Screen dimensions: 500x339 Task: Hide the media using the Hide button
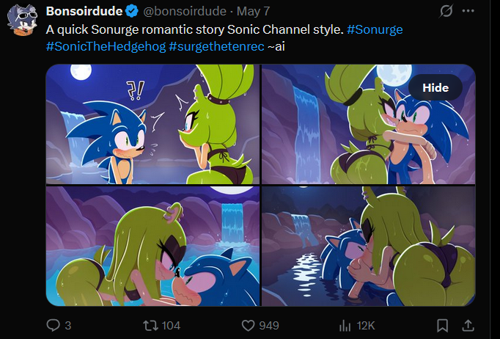point(435,87)
